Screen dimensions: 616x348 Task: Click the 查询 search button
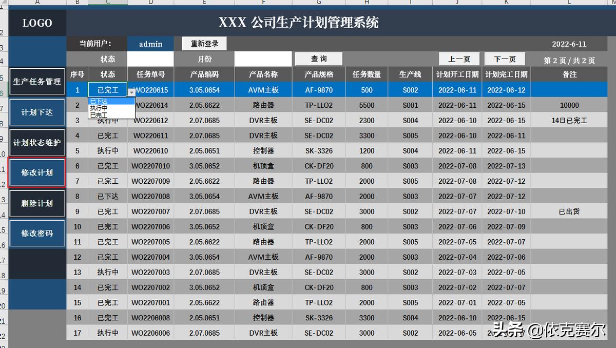pyautogui.click(x=319, y=59)
